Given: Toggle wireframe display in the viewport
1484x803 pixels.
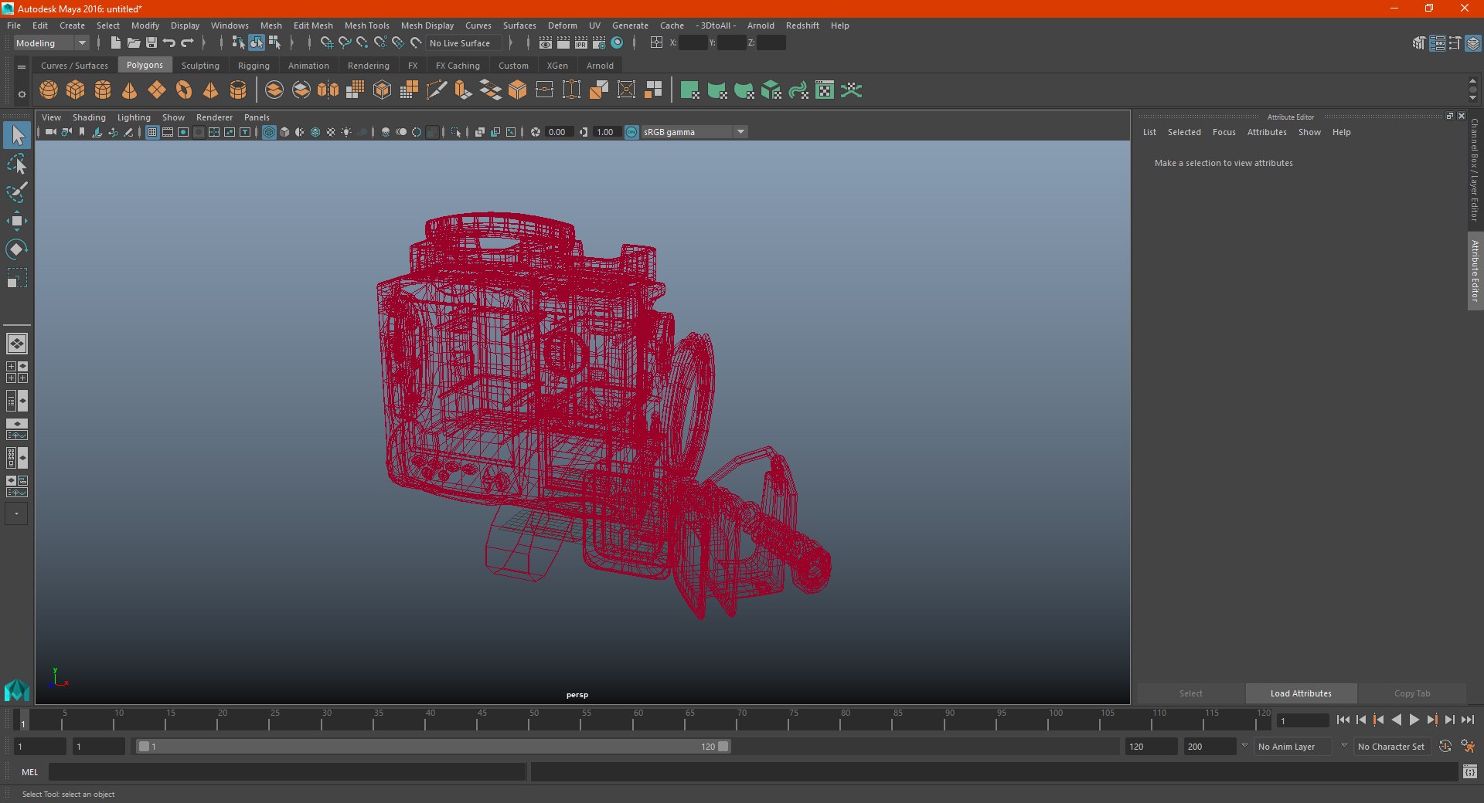Looking at the screenshot, I should (269, 132).
